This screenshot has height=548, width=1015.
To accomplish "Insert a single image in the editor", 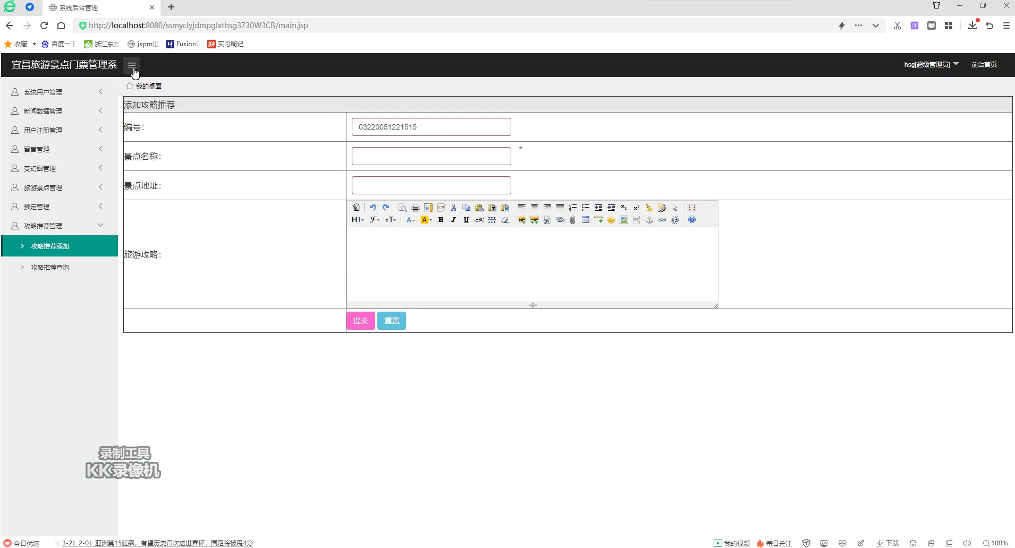I will (x=522, y=220).
